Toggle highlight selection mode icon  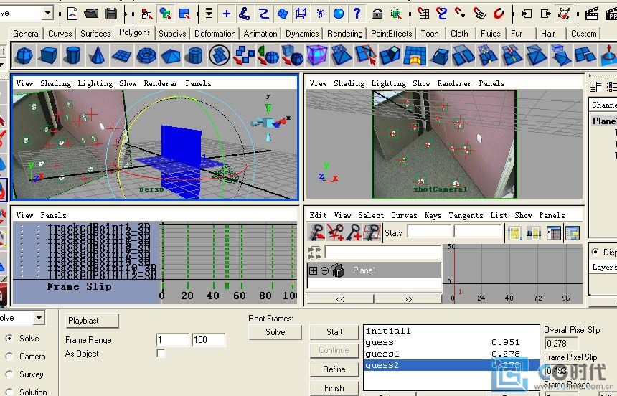[396, 14]
